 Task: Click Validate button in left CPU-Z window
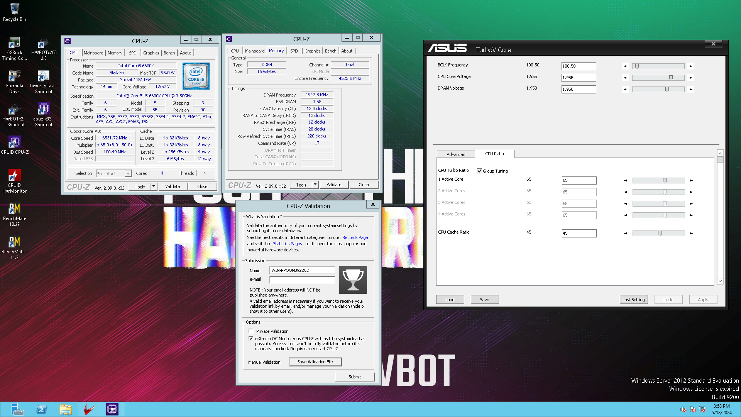point(173,186)
